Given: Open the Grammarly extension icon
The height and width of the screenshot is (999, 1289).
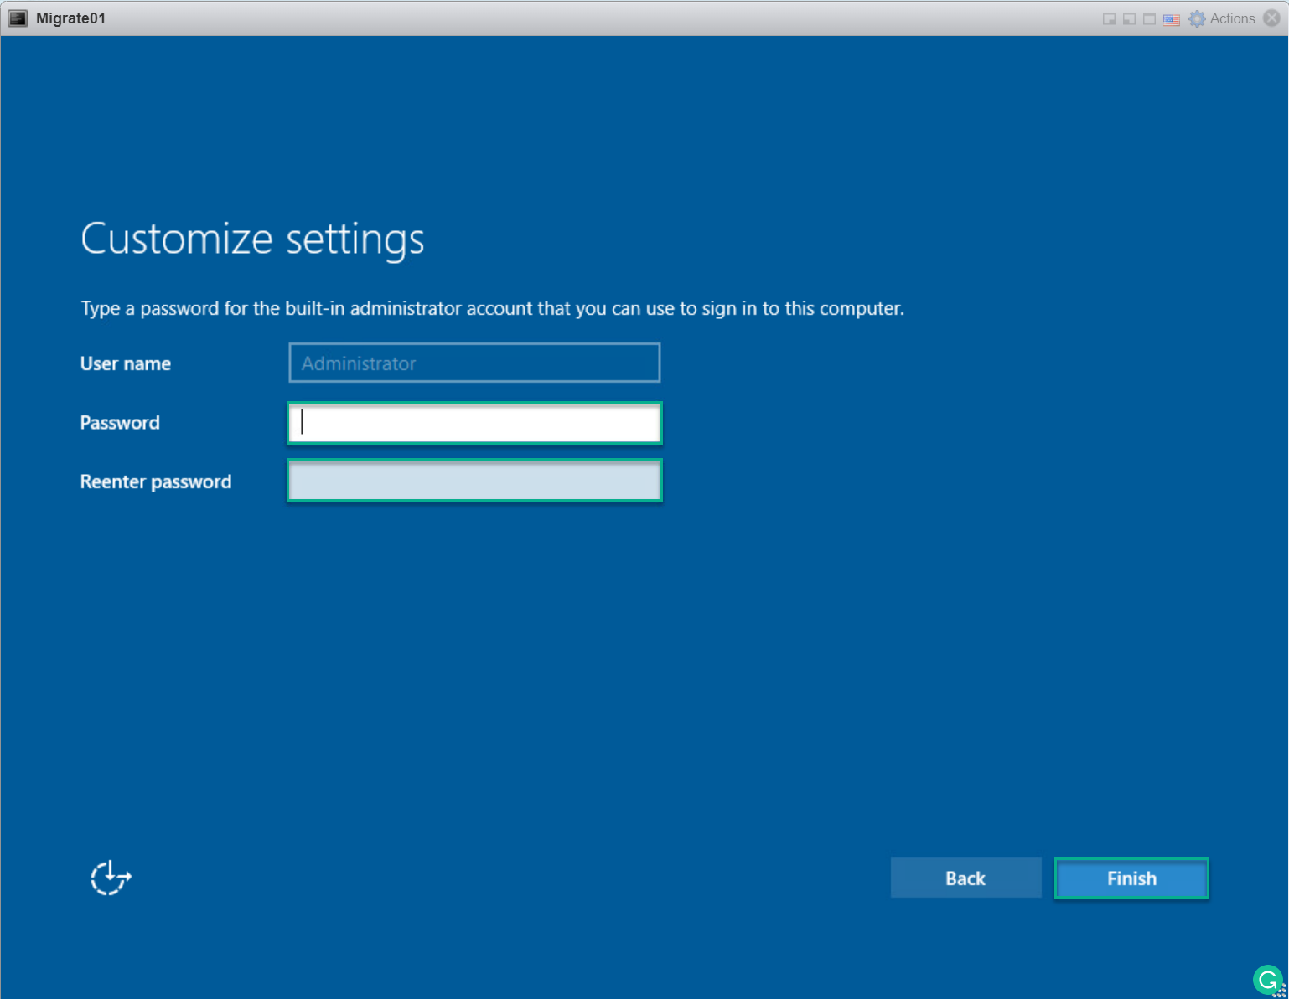Looking at the screenshot, I should pyautogui.click(x=1268, y=980).
